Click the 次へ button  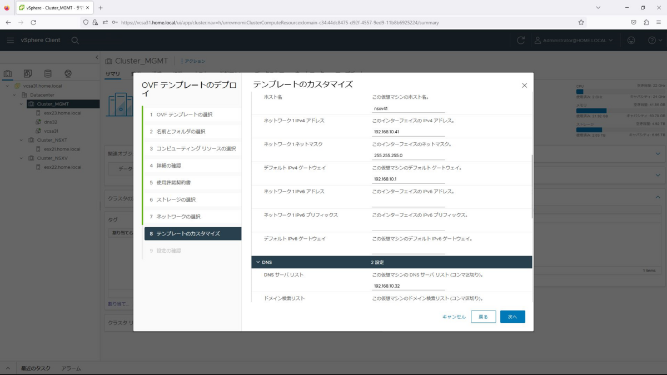coord(512,317)
